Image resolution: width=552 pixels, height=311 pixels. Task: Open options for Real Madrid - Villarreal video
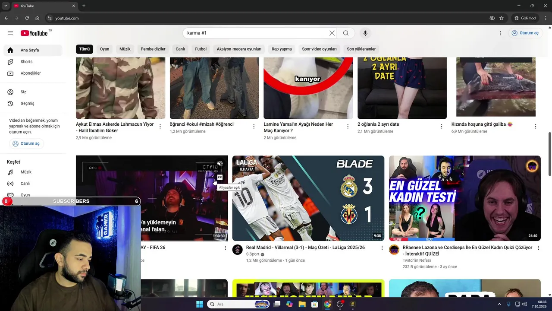click(382, 248)
